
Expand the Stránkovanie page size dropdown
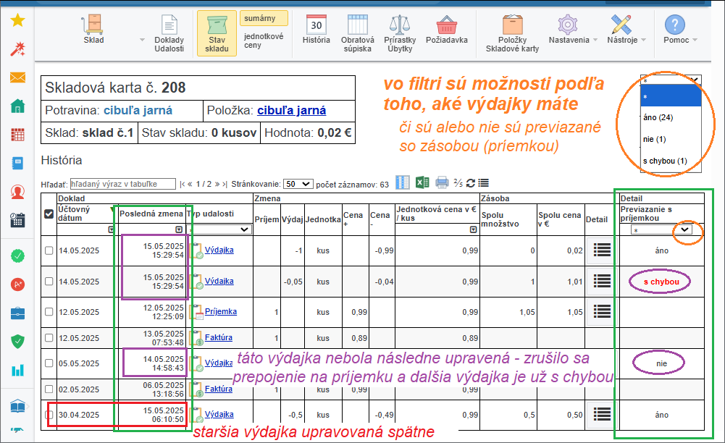[x=298, y=185]
